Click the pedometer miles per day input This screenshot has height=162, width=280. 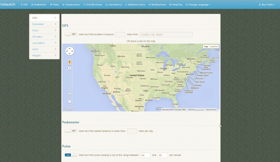[132, 131]
